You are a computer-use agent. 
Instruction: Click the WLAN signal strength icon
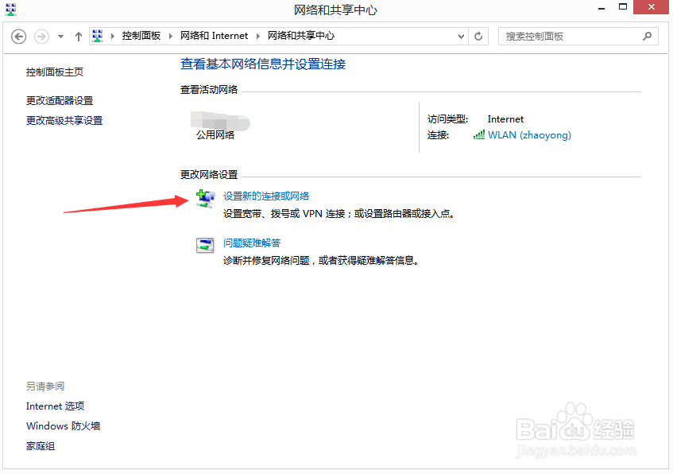coord(478,135)
